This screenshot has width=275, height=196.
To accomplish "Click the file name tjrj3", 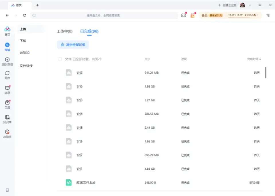I will coord(79,100).
